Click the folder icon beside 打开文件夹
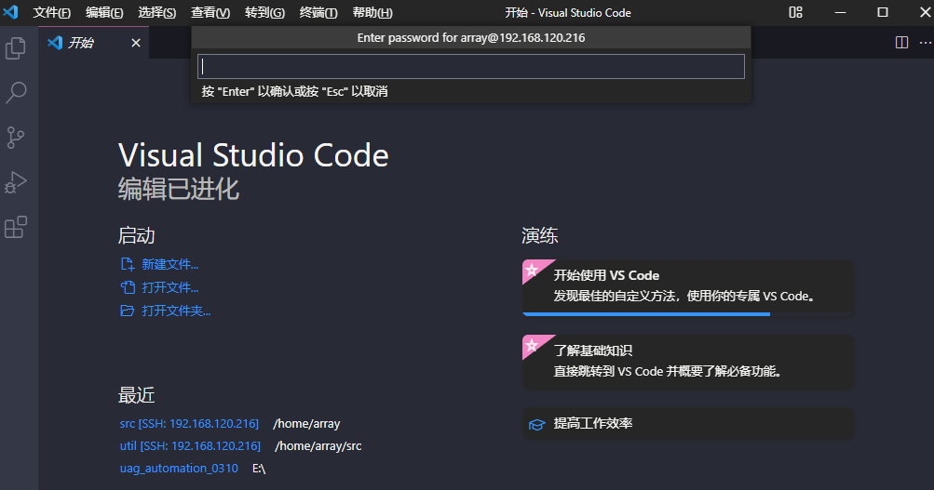934x490 pixels. (x=128, y=311)
